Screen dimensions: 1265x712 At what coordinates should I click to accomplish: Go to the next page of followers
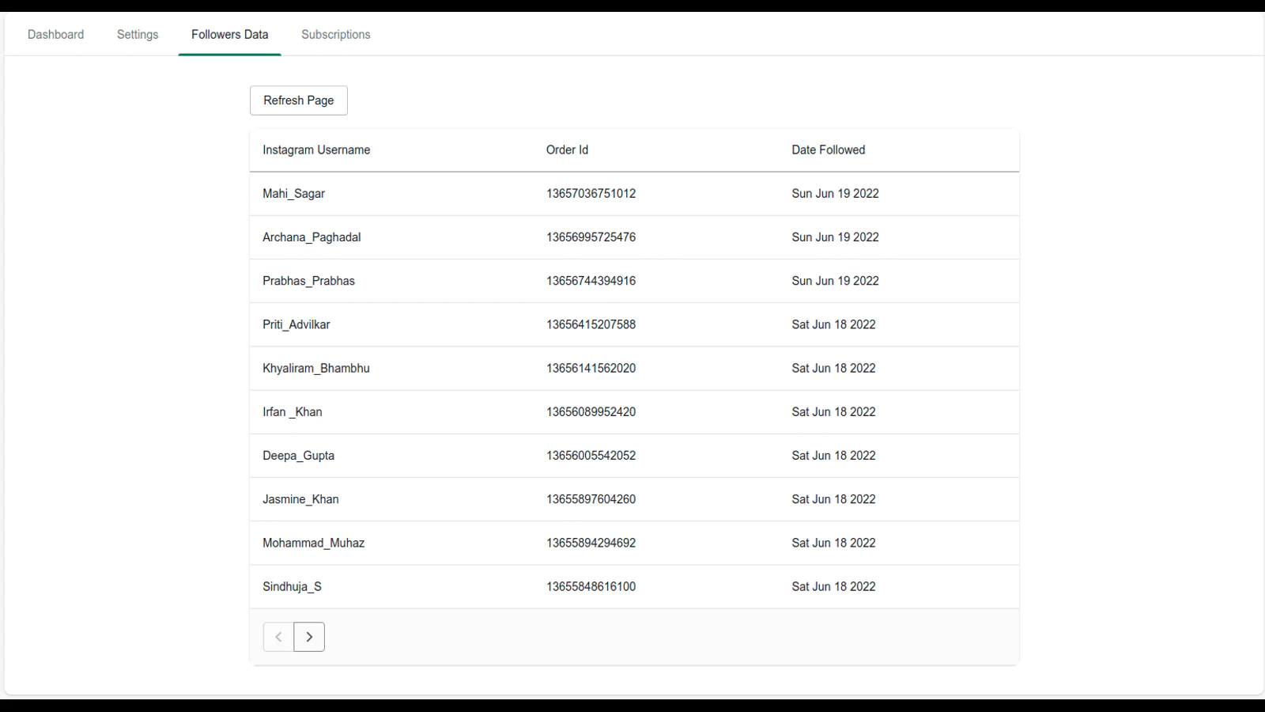(x=309, y=637)
